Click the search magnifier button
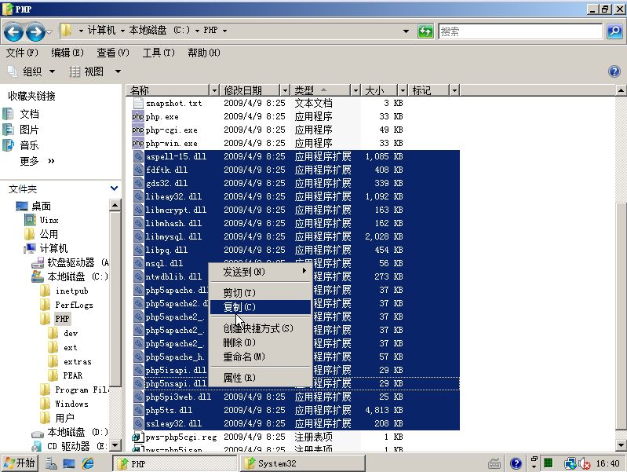627x472 pixels. coord(614,31)
